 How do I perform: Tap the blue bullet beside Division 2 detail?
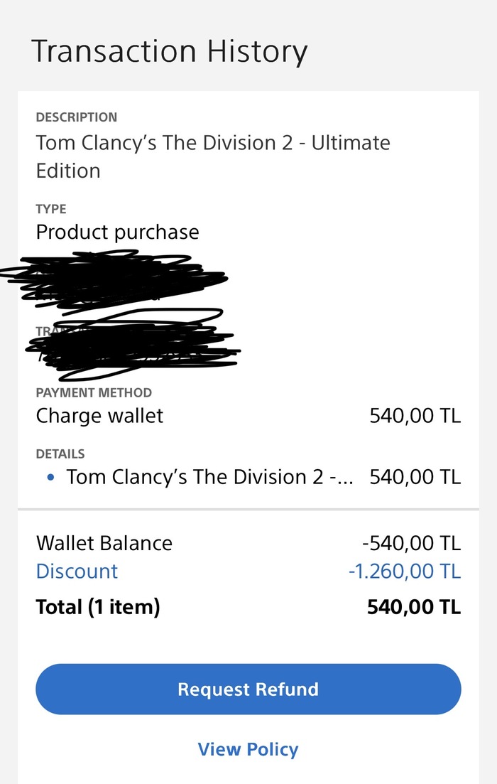(50, 478)
